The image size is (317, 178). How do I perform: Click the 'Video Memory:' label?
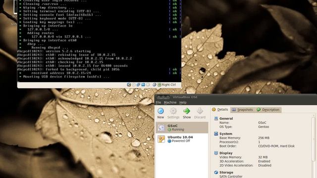point(230,157)
